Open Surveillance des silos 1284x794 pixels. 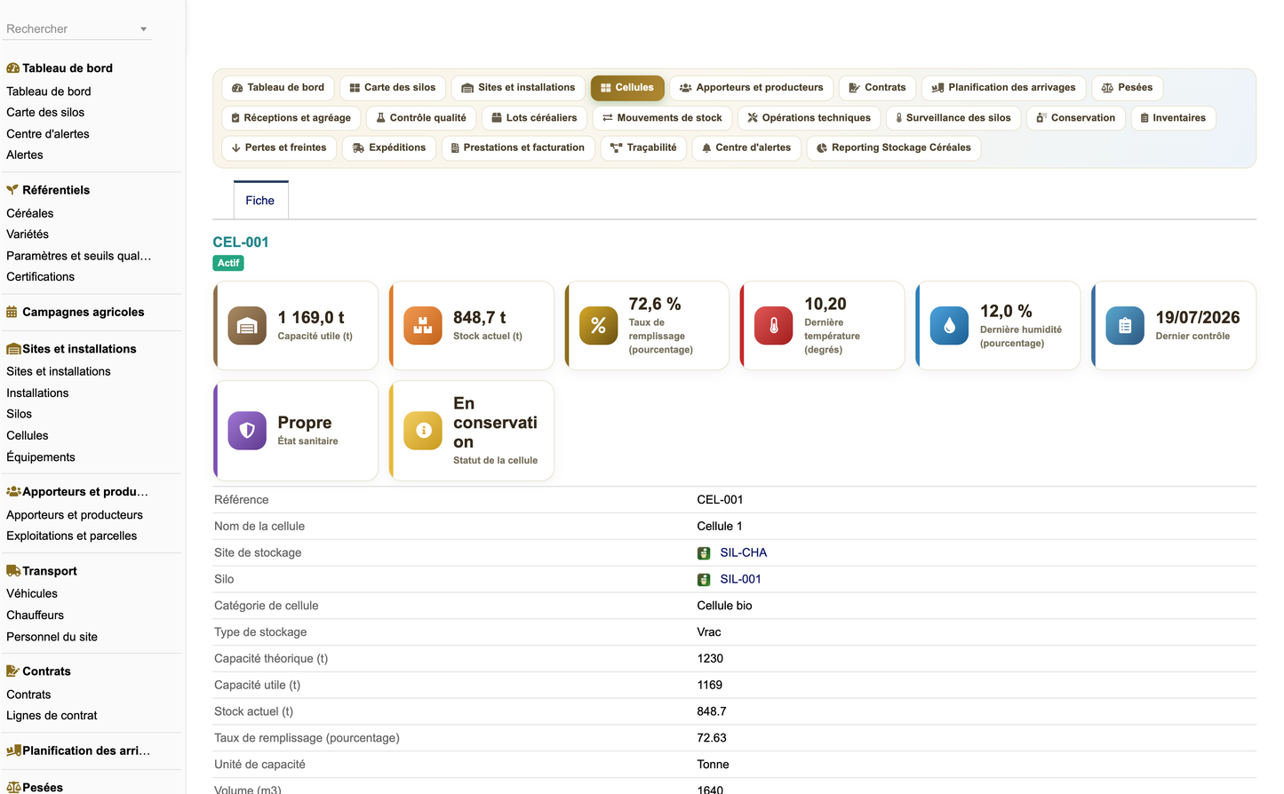(953, 118)
